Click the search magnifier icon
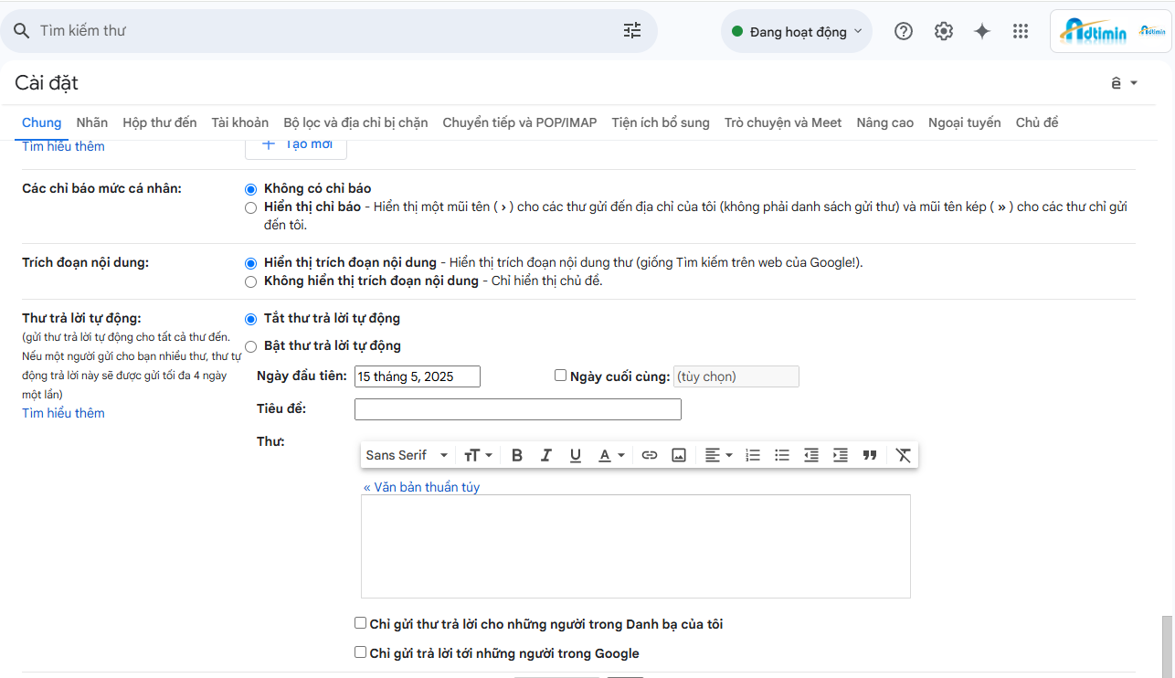 click(x=21, y=31)
